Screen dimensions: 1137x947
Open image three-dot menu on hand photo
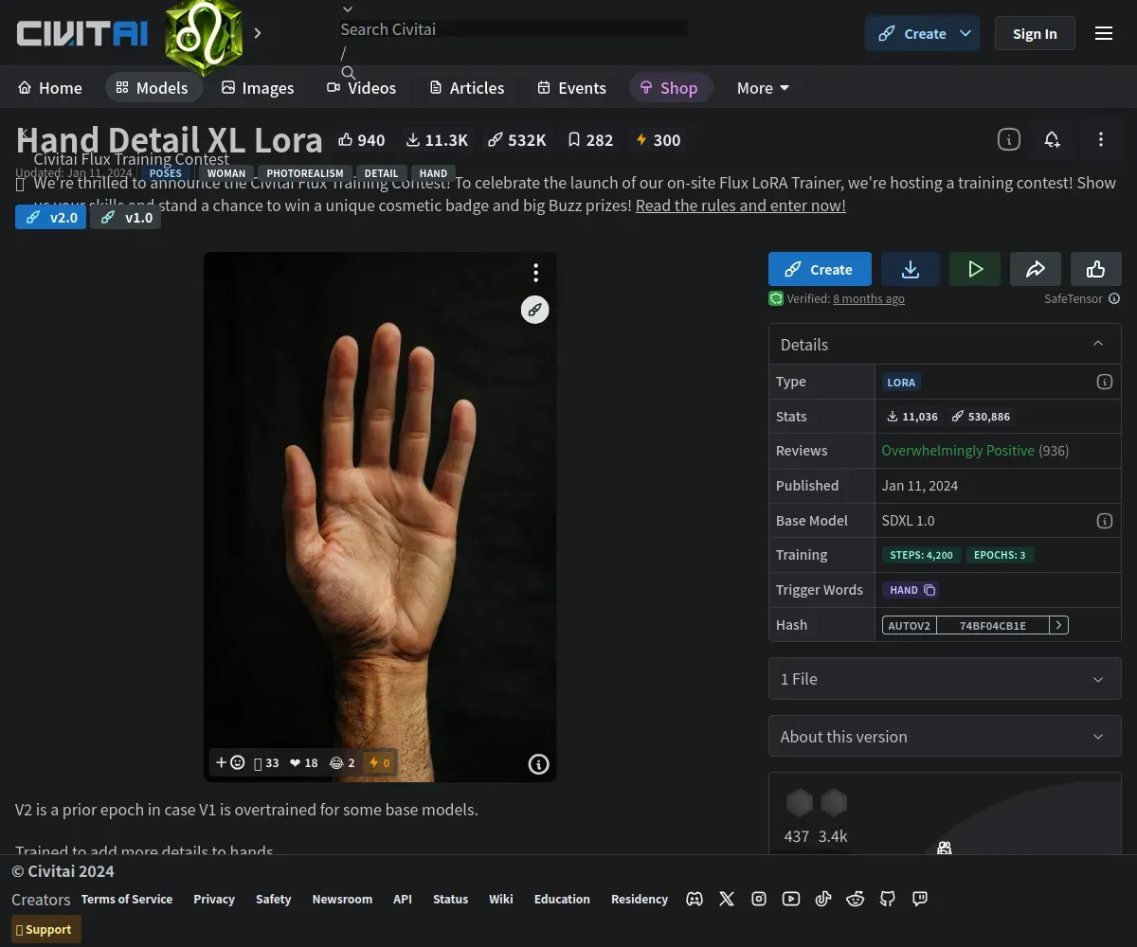535,273
